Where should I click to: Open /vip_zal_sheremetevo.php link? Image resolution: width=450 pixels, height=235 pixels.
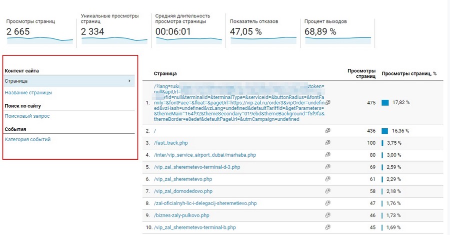[x=183, y=179]
